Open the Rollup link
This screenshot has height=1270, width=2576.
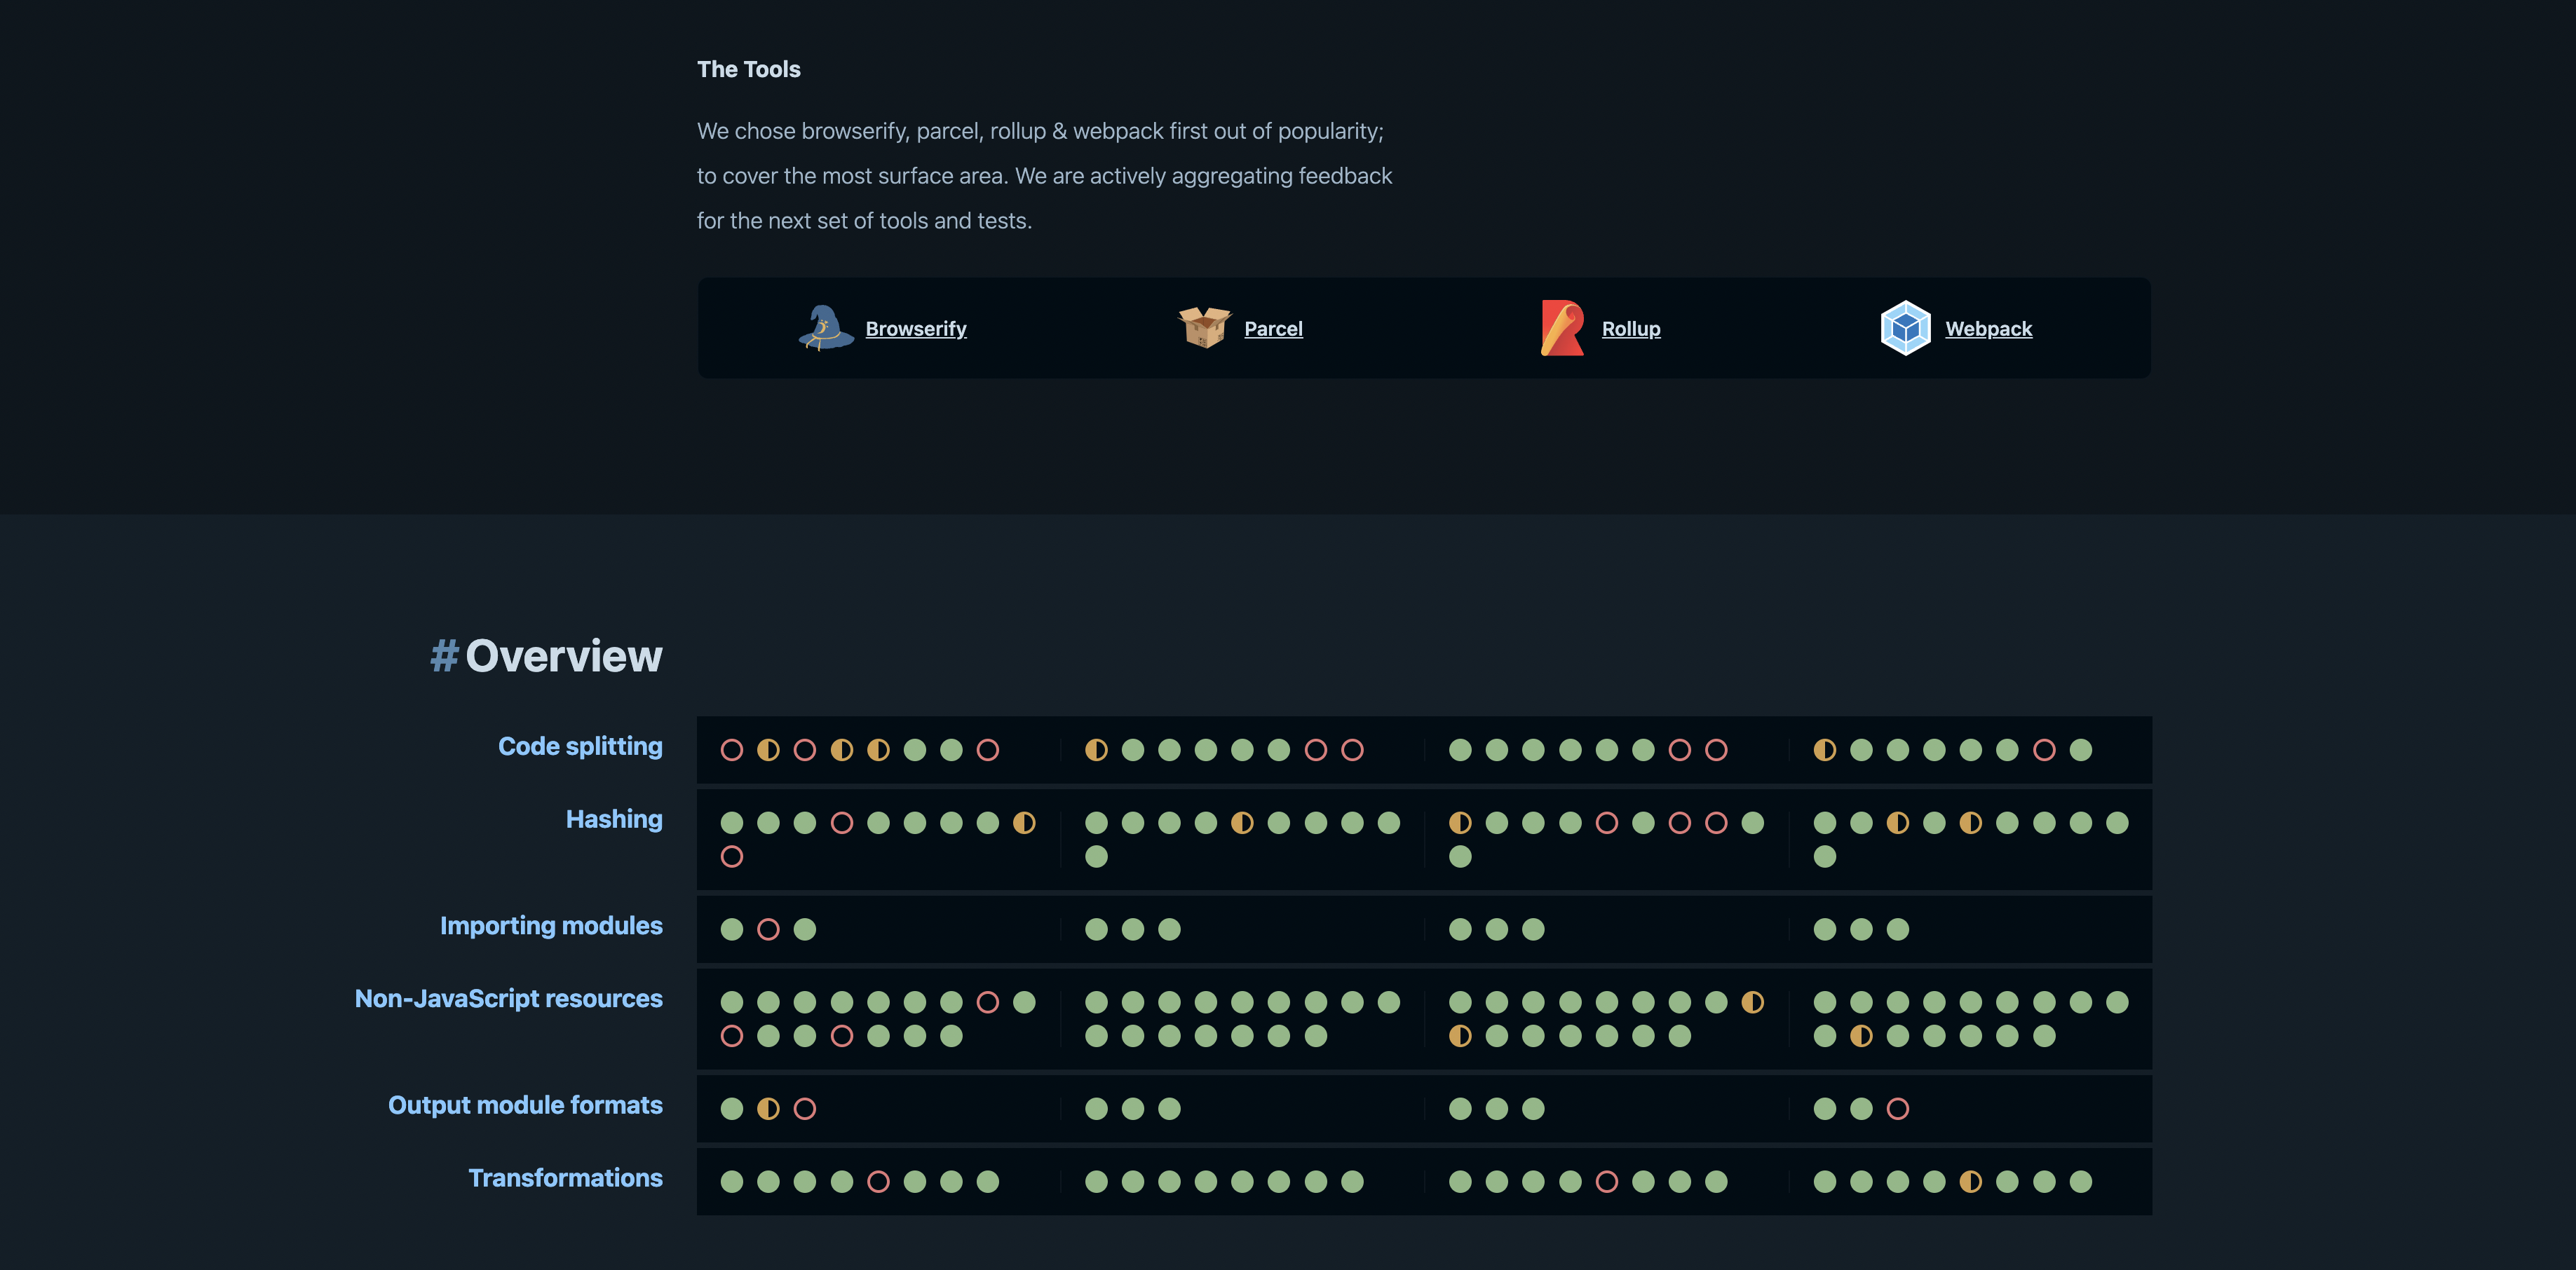click(x=1631, y=329)
